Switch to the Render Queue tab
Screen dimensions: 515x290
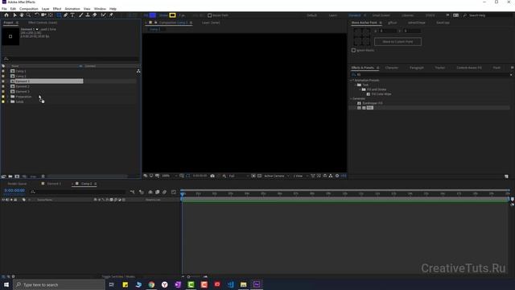coord(17,184)
